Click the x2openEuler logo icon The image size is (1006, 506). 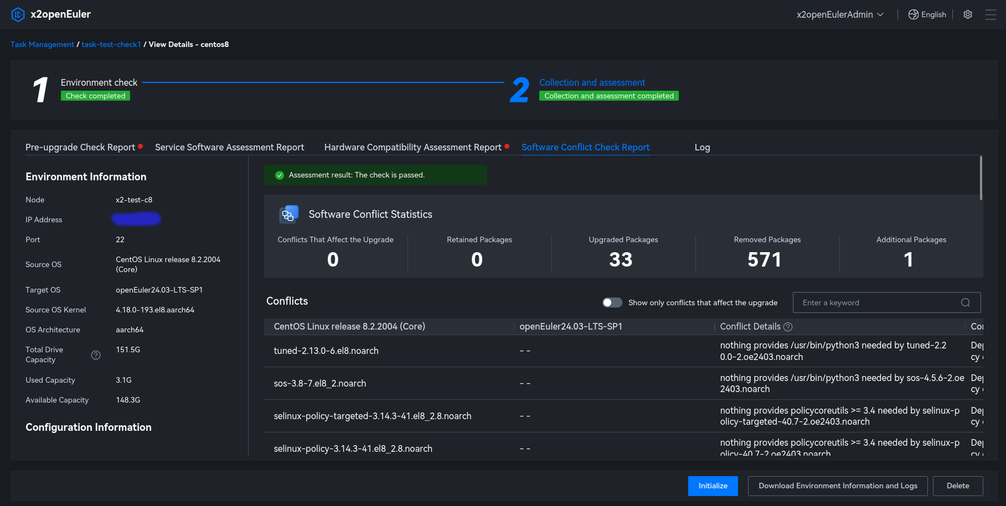tap(18, 14)
